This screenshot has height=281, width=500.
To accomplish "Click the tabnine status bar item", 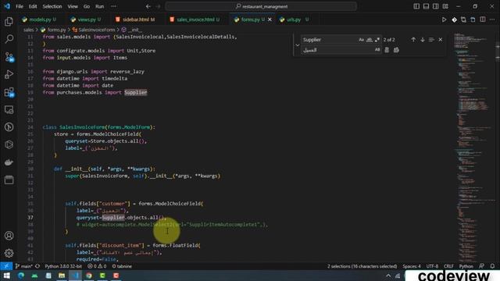I will click(x=122, y=266).
